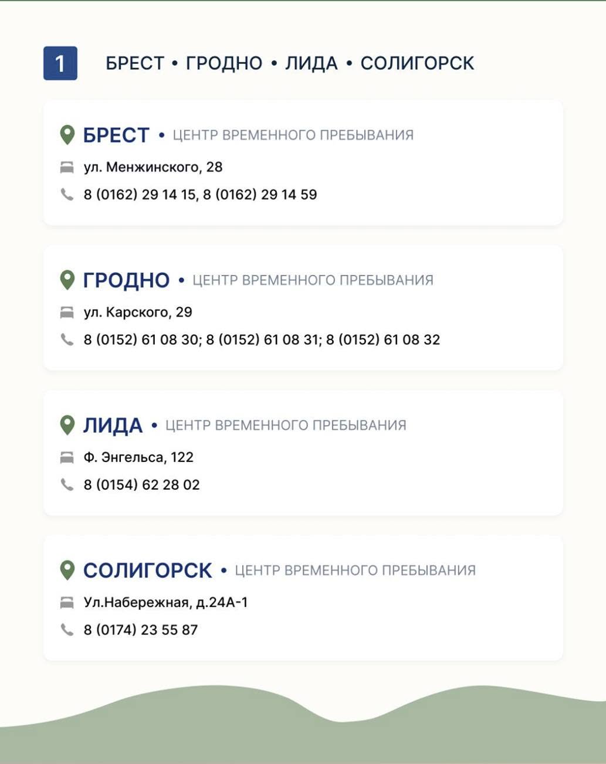Image resolution: width=606 pixels, height=764 pixels.
Task: Click the phone number 8 (0154) 62 28 02
Action: pos(141,485)
